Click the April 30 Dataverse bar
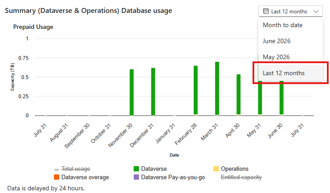 coord(238,95)
